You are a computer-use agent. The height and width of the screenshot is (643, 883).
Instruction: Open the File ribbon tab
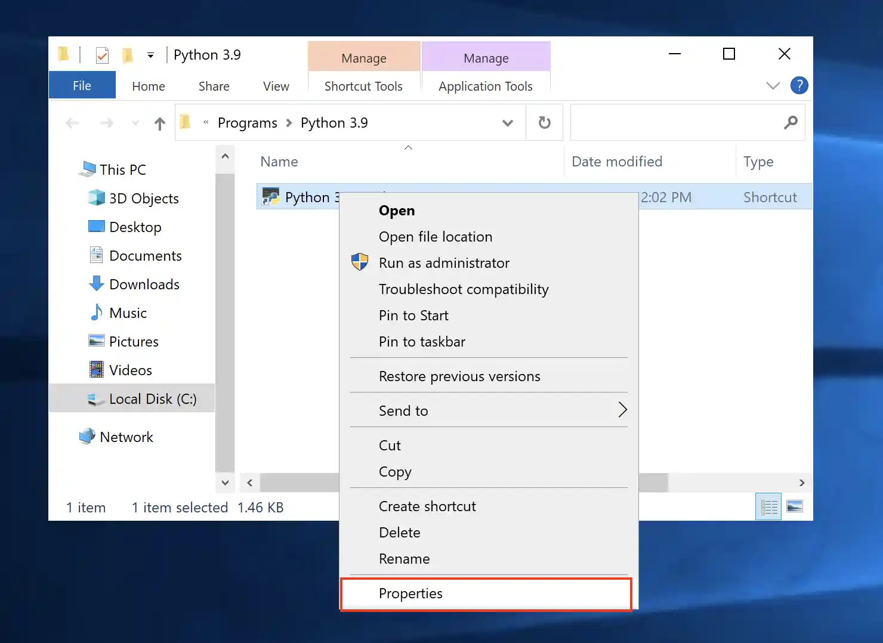(82, 86)
